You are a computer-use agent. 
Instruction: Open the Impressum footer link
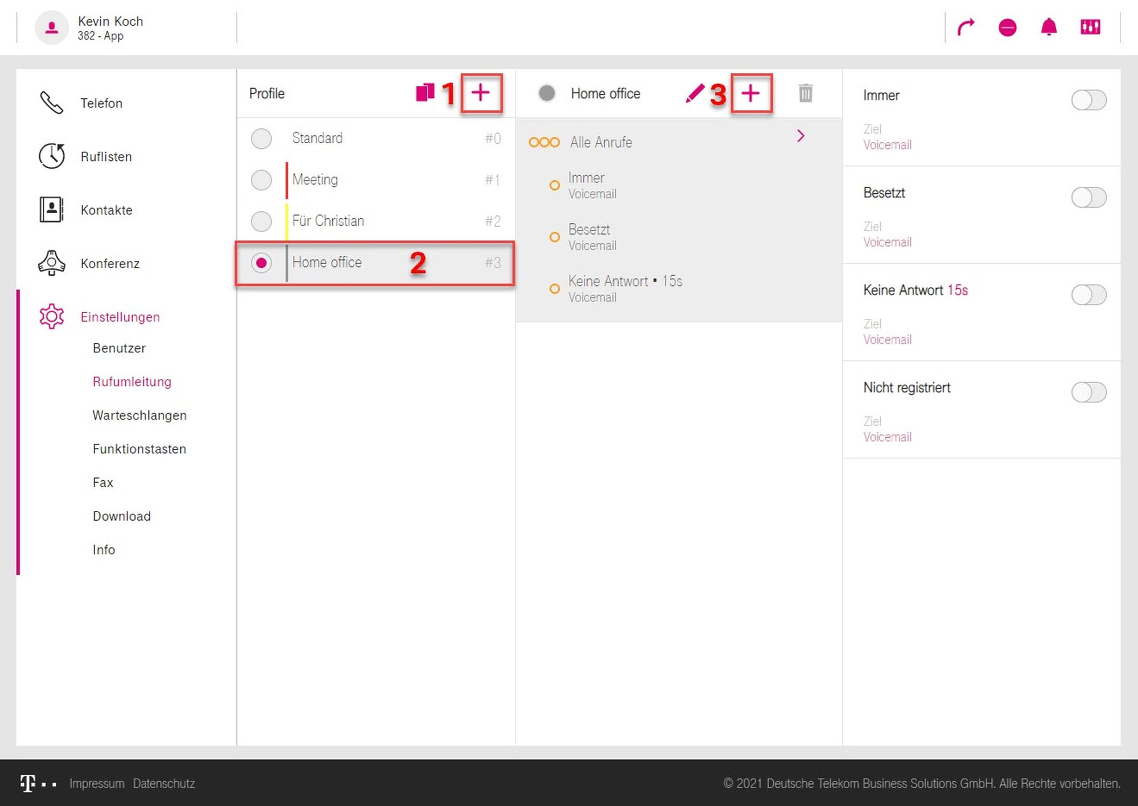97,783
